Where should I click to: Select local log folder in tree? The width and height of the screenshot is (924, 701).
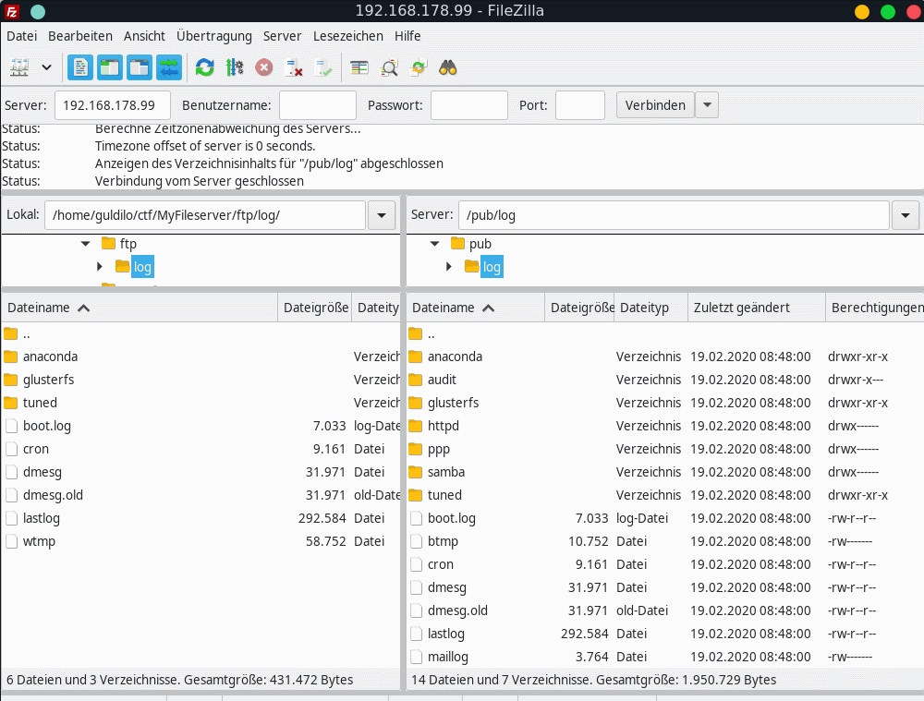(142, 267)
